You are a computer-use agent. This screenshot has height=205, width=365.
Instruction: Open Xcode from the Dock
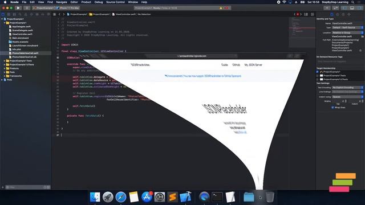185,197
